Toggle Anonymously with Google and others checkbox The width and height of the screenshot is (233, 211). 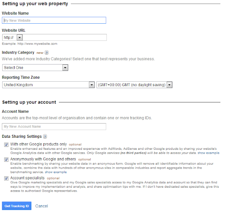click(6, 159)
